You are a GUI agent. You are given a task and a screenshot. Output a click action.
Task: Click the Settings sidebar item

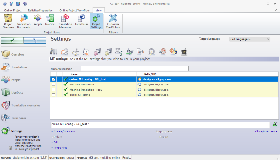click(12, 131)
